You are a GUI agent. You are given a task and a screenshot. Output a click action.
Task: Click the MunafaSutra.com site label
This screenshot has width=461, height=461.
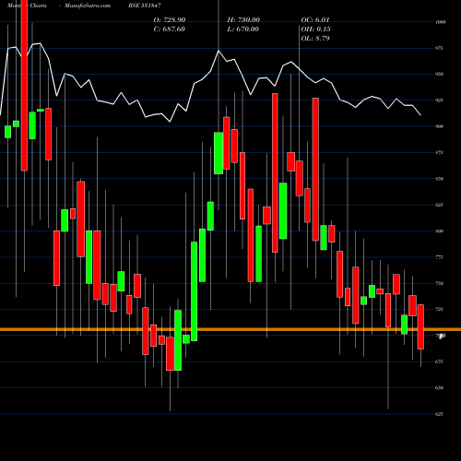click(x=88, y=6)
